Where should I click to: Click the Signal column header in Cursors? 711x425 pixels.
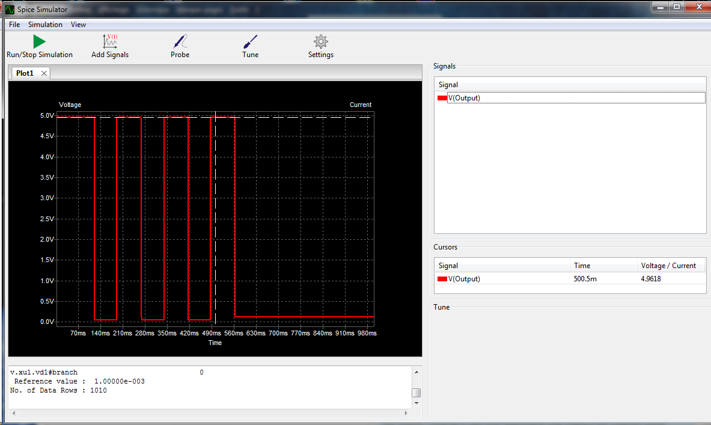pyautogui.click(x=502, y=266)
